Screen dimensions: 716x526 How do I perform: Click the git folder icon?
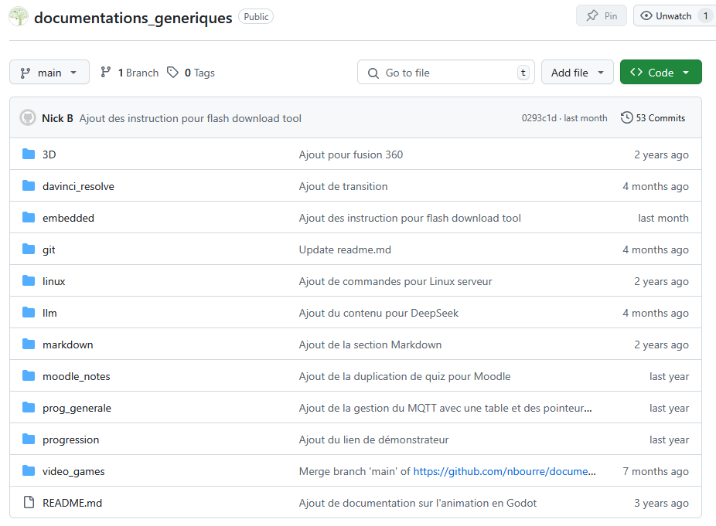pos(29,249)
